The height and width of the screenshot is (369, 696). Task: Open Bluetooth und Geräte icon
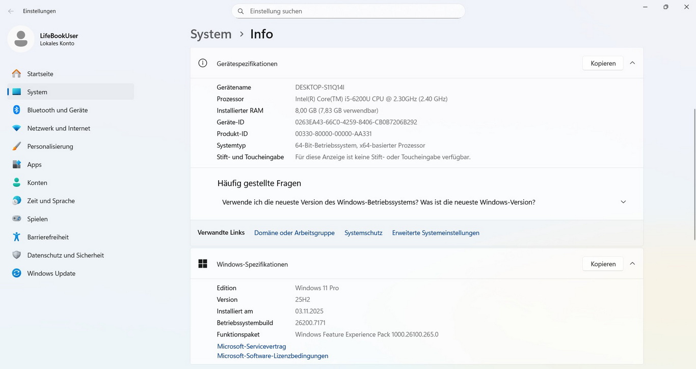click(17, 110)
